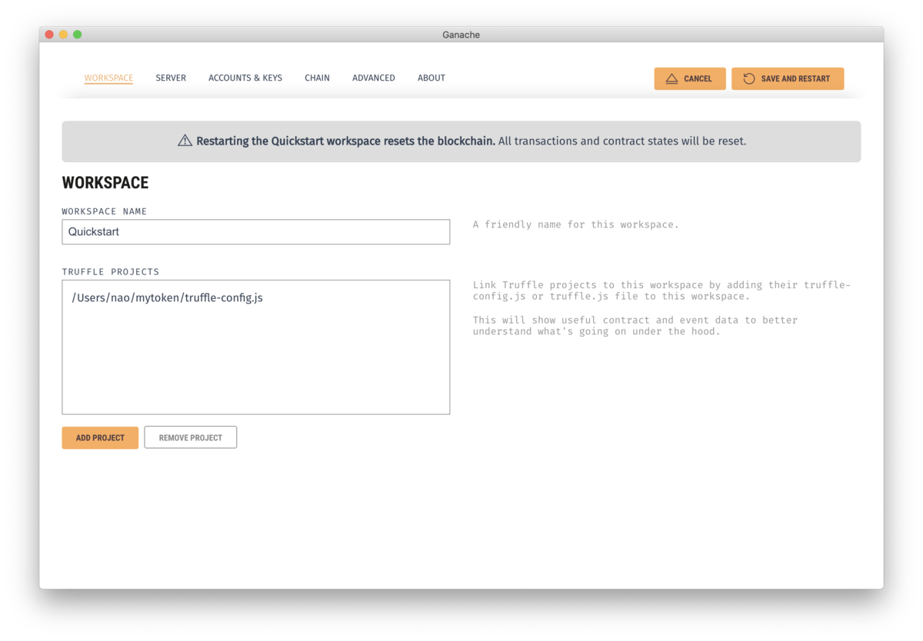Click the WORKSPACE section heading
The image size is (923, 641).
click(105, 183)
